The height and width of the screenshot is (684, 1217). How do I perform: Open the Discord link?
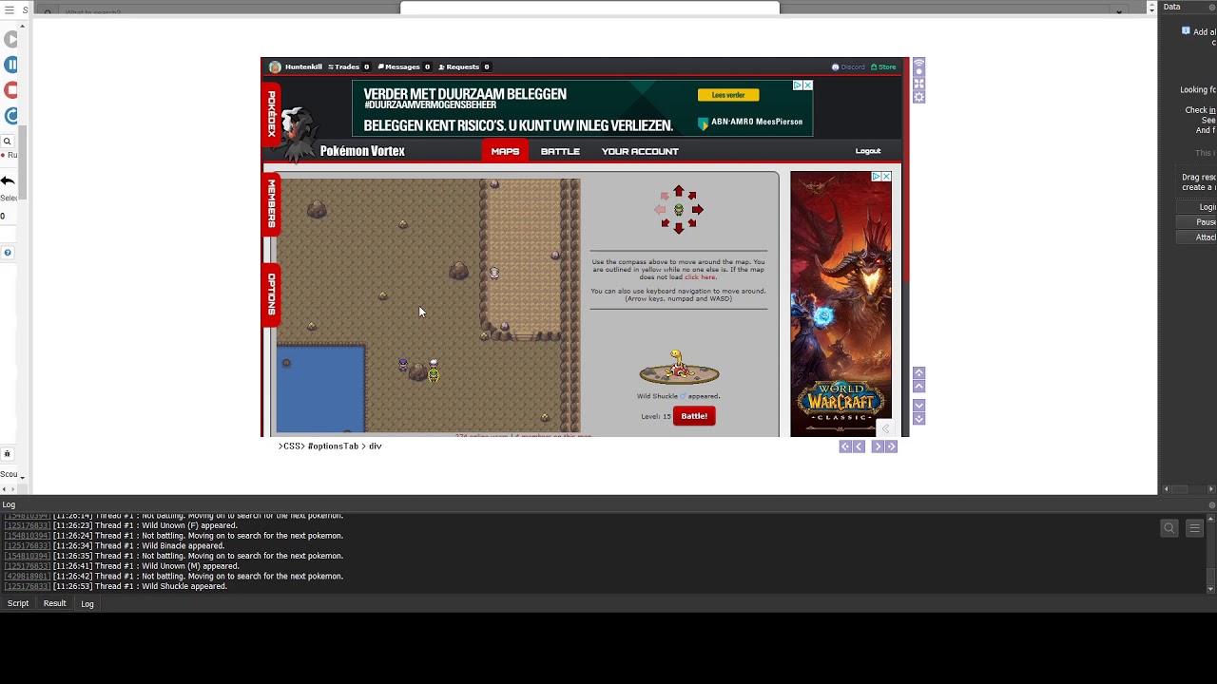[848, 66]
